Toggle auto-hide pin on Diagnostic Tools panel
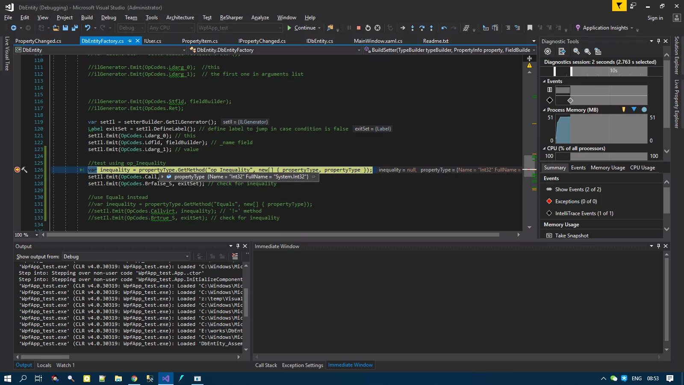 pyautogui.click(x=658, y=41)
